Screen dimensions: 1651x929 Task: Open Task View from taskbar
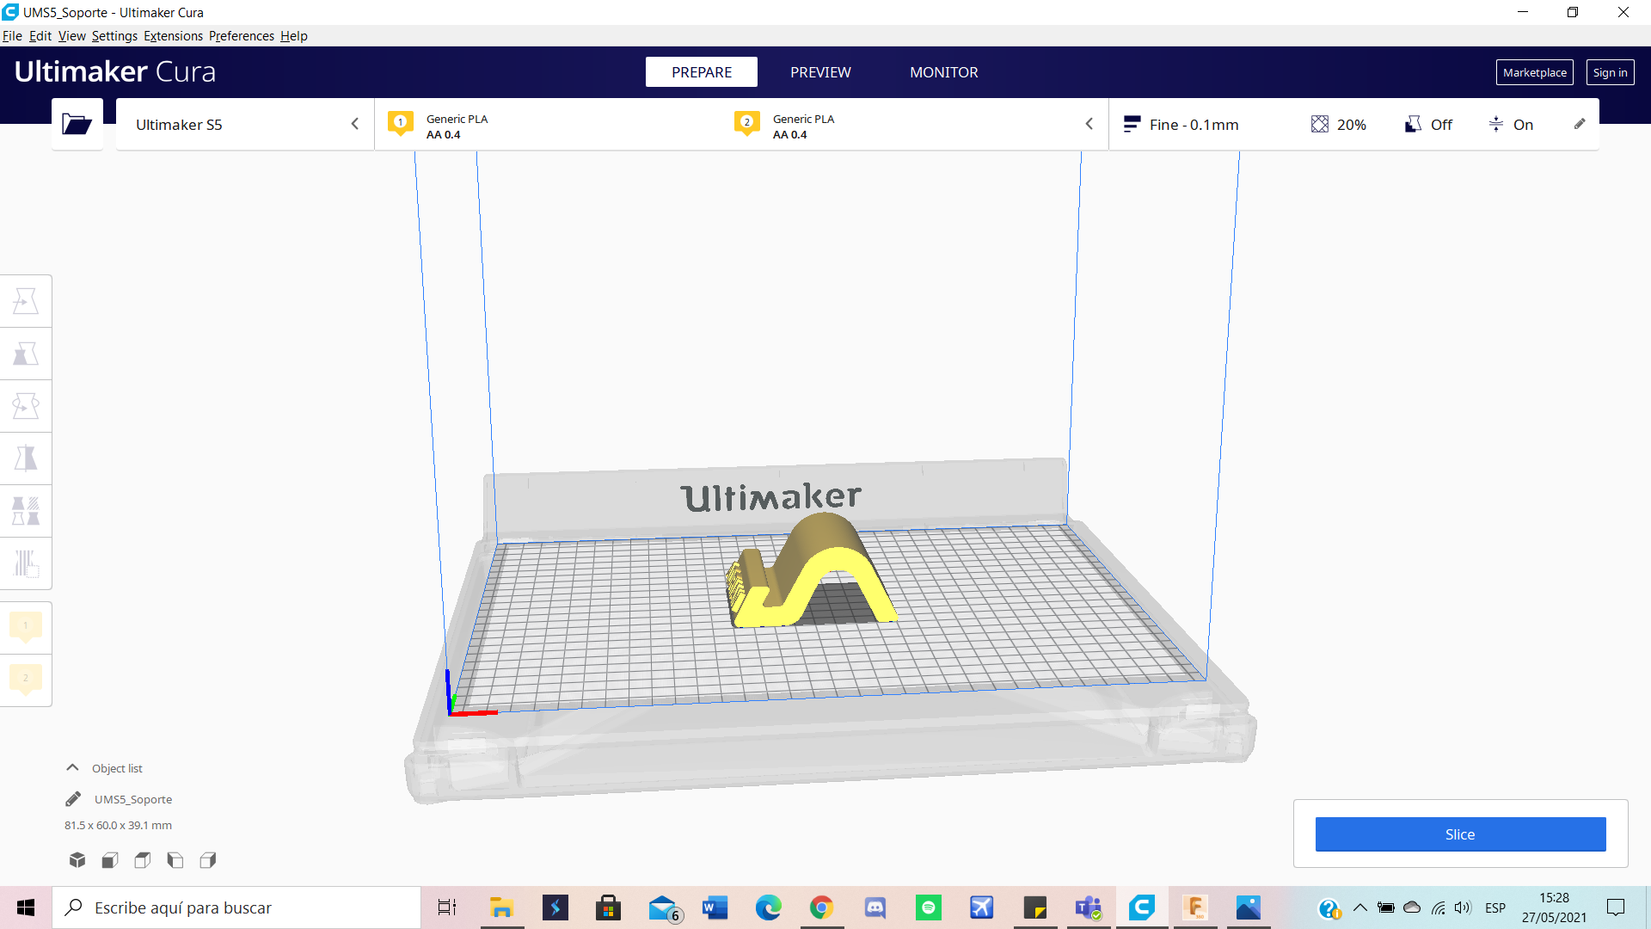pyautogui.click(x=447, y=907)
